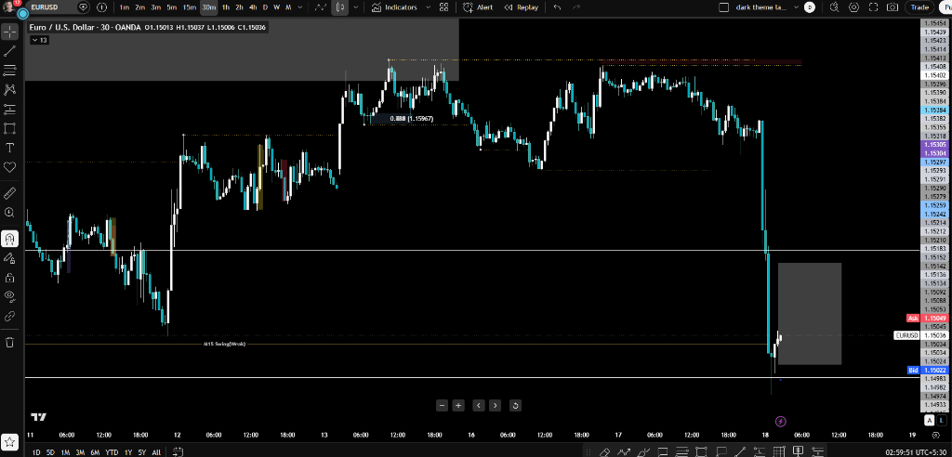Remove objects with the trash icon

pos(9,343)
